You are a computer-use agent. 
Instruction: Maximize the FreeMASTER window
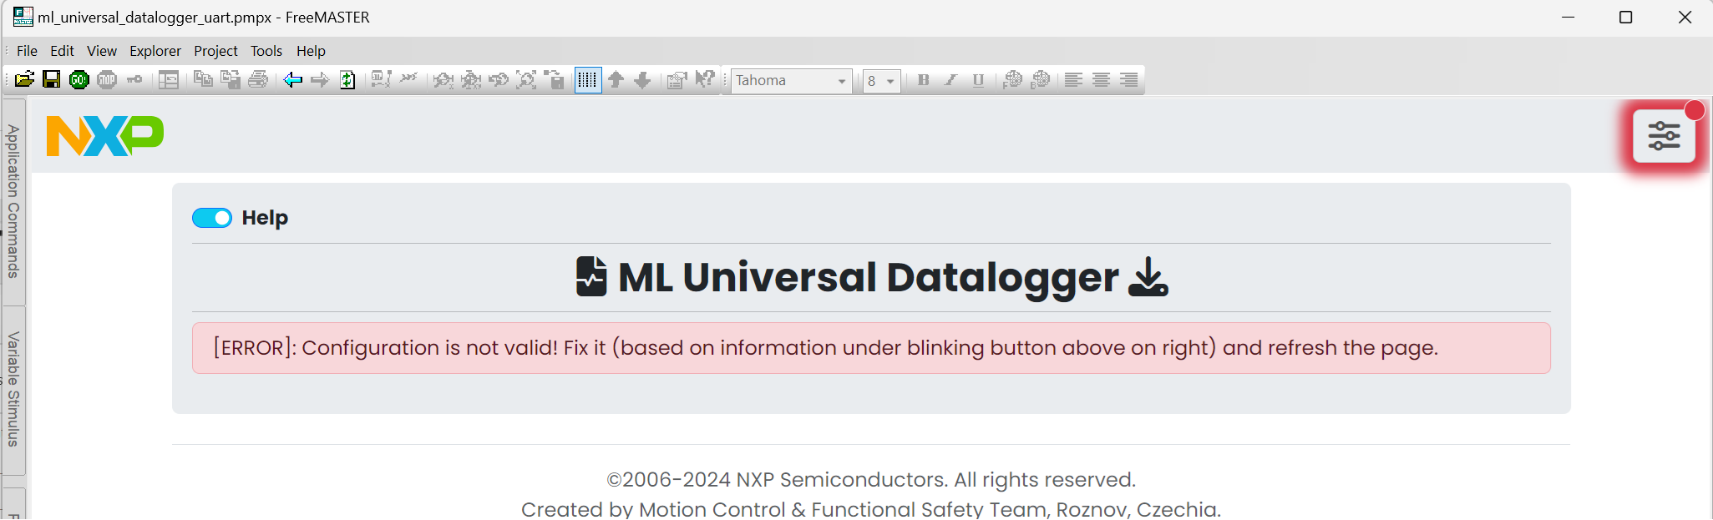[1625, 17]
